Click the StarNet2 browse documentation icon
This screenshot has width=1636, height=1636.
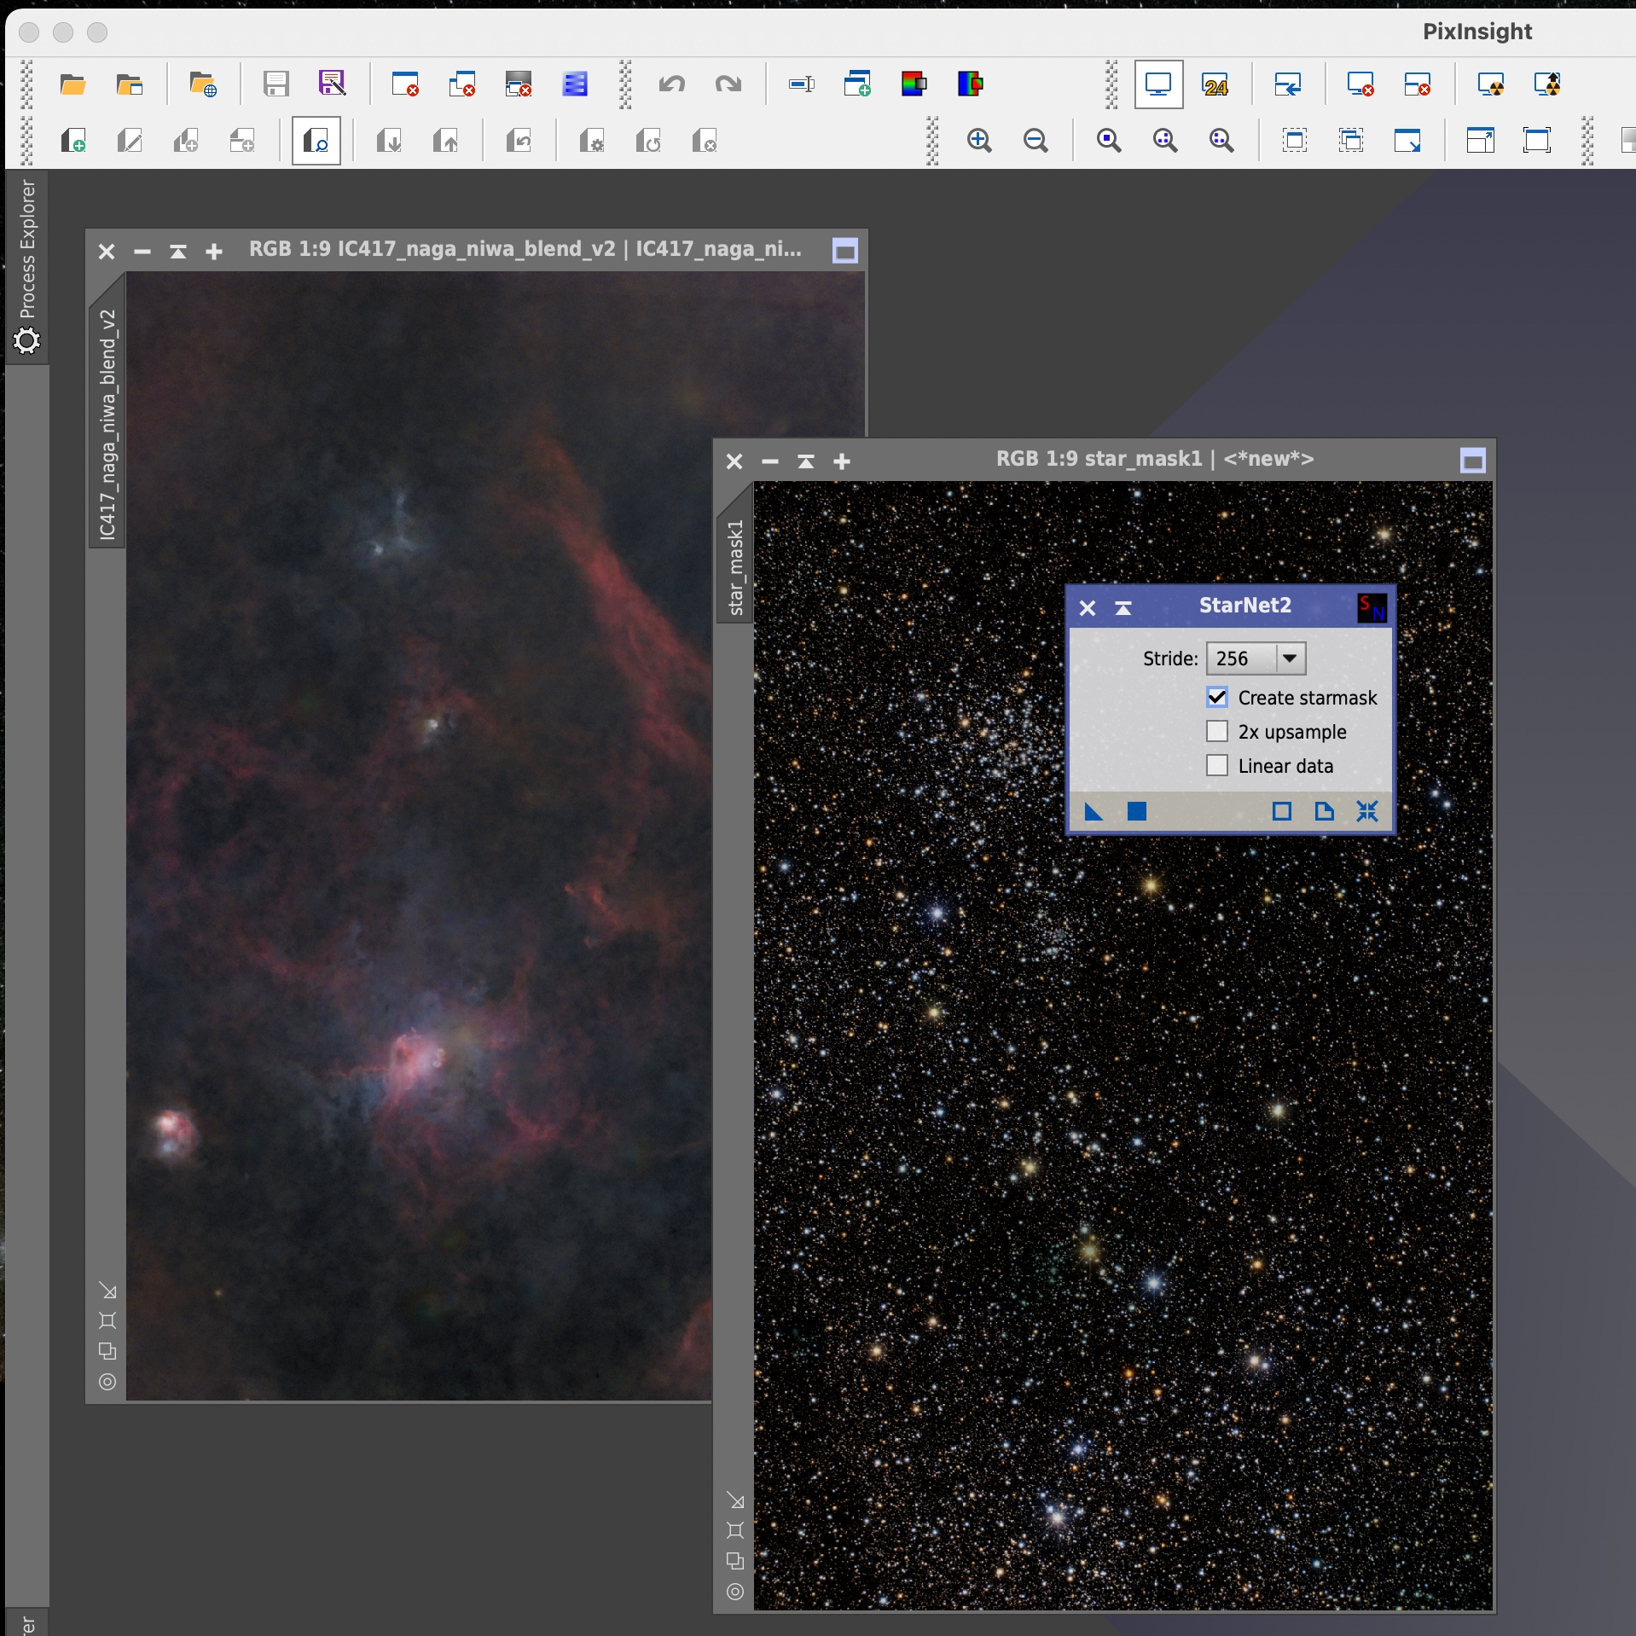coord(1324,811)
